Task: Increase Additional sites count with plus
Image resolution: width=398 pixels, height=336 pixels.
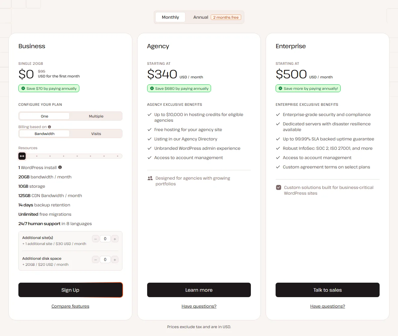Action: (x=115, y=239)
